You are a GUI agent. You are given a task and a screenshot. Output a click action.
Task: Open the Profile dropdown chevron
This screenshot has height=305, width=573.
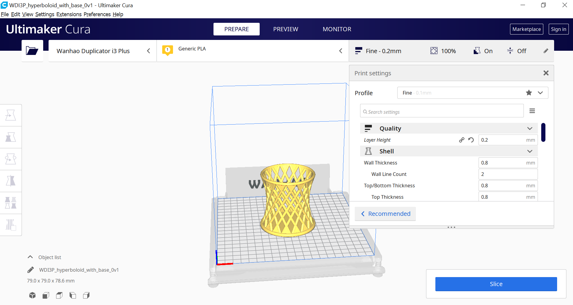pos(540,93)
